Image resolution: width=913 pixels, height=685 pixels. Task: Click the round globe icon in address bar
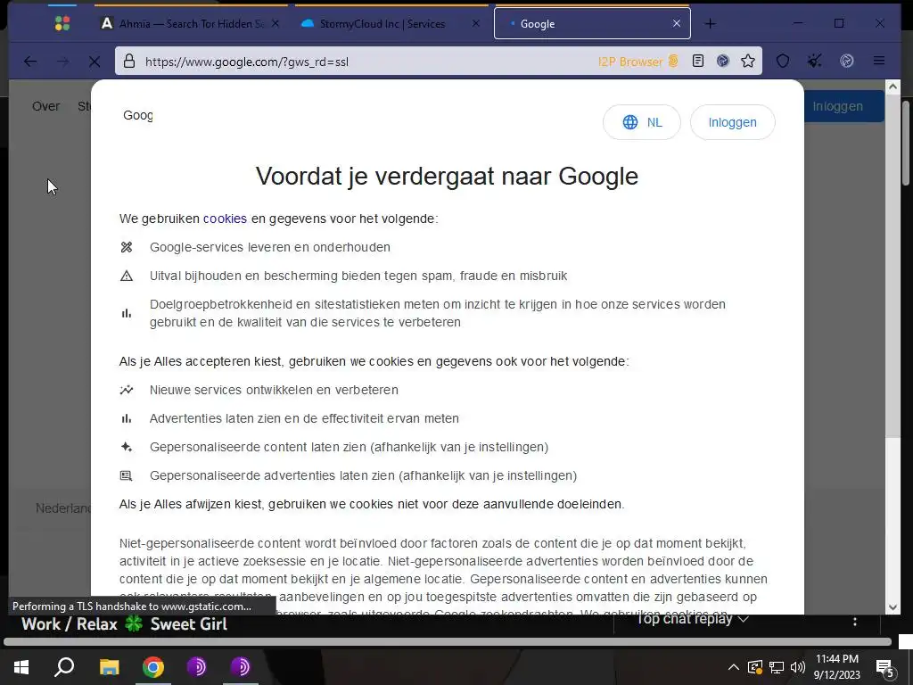722,62
